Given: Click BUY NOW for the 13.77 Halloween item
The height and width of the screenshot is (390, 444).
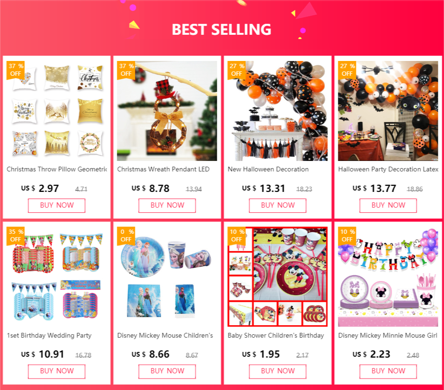Looking at the screenshot, I should click(x=388, y=205).
